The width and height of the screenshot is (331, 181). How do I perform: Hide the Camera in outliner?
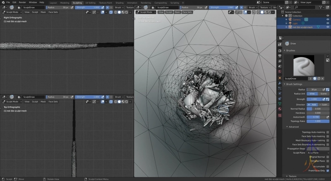[328, 19]
